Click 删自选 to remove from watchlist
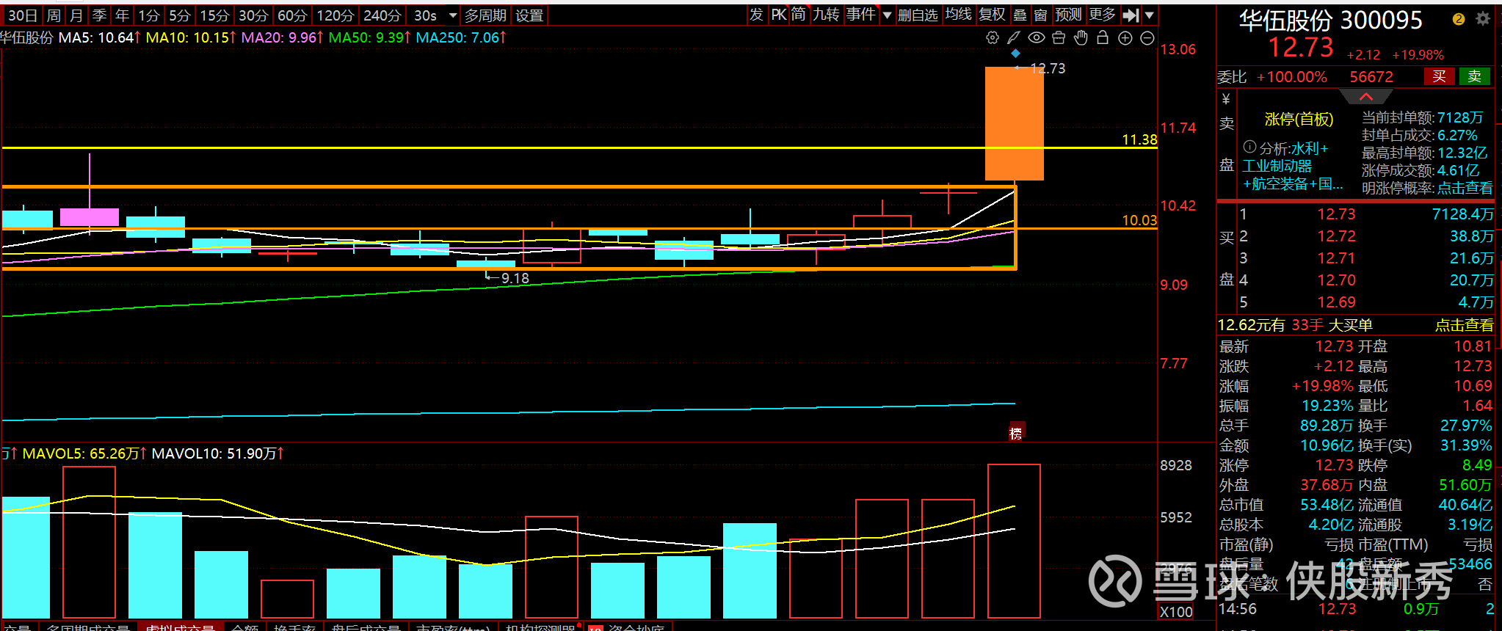This screenshot has height=631, width=1502. (x=918, y=15)
